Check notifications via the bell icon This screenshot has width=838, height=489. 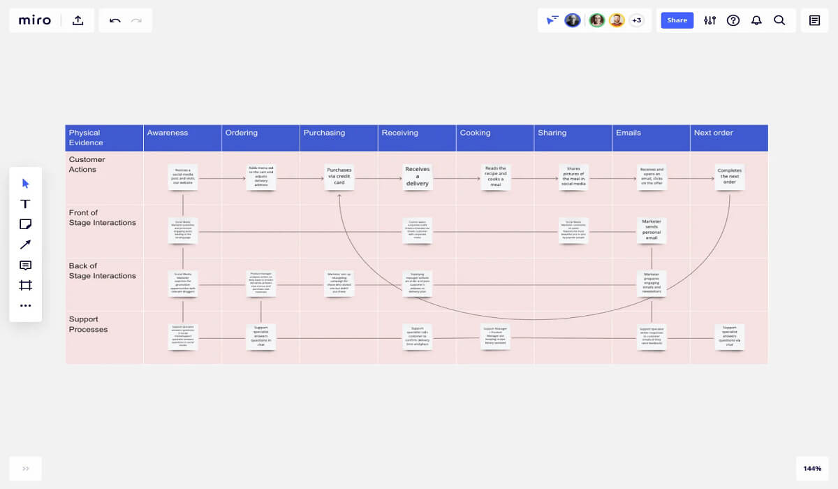point(756,20)
